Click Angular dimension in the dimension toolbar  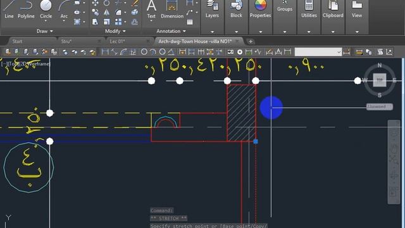pyautogui.click(x=171, y=52)
